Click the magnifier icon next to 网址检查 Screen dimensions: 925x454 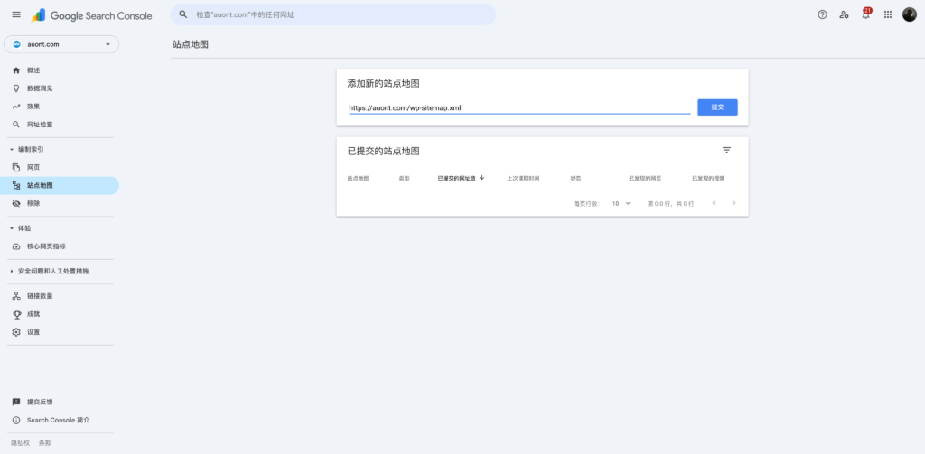(16, 125)
